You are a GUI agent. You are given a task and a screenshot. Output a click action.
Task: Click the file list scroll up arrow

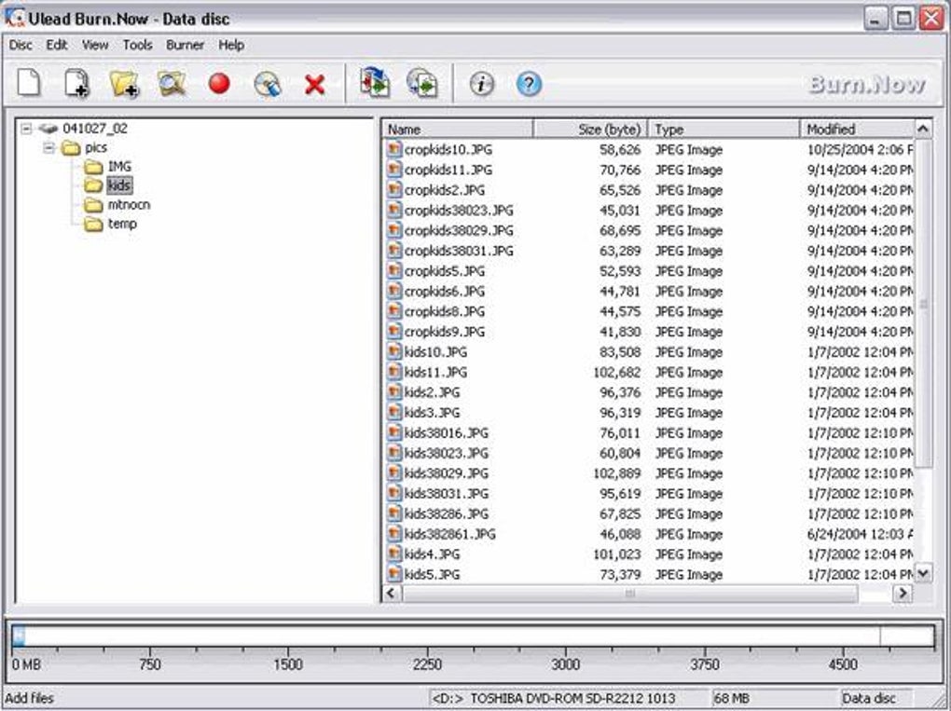coord(922,129)
